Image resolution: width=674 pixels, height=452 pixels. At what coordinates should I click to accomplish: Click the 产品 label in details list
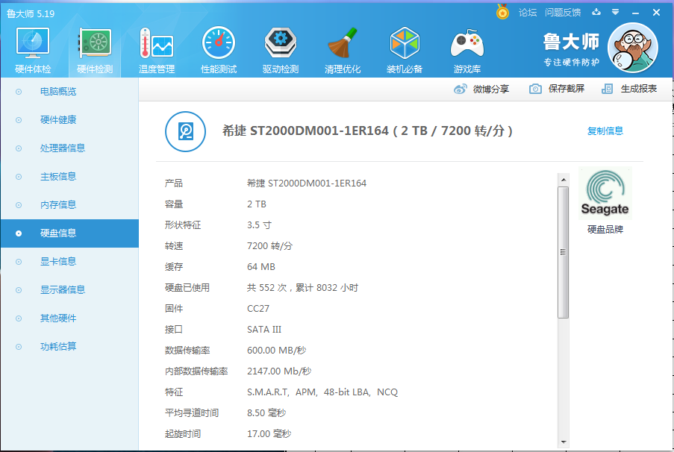[174, 183]
